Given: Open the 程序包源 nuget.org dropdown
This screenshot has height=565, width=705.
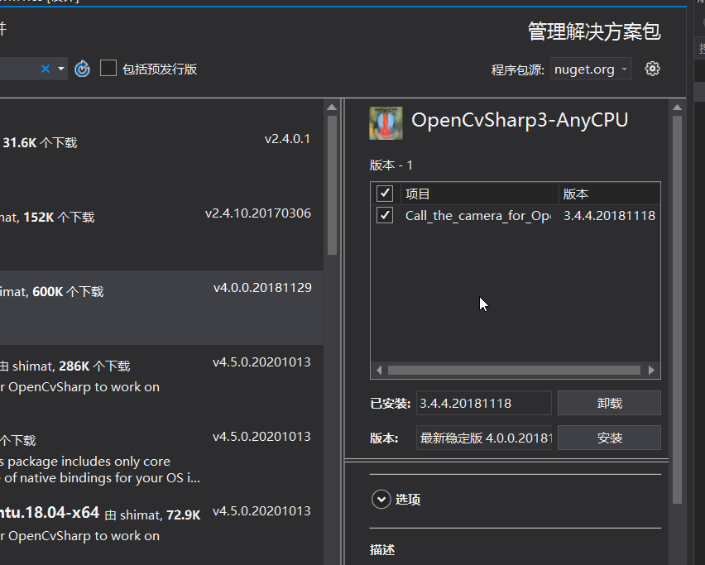Looking at the screenshot, I should 590,69.
